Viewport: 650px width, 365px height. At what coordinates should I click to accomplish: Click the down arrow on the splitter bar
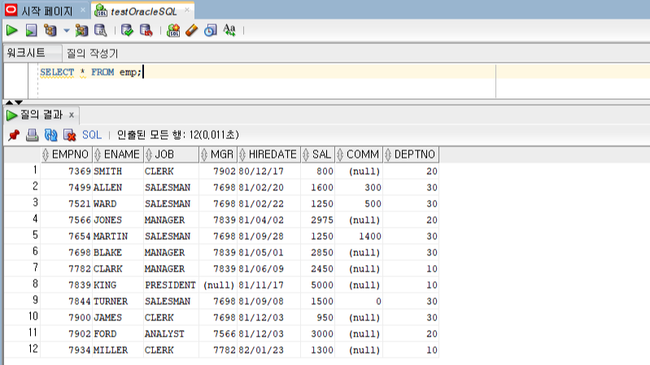coord(19,102)
